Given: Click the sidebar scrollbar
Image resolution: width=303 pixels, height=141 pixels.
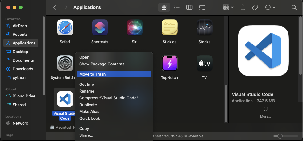Looking at the screenshot, I should [44, 56].
